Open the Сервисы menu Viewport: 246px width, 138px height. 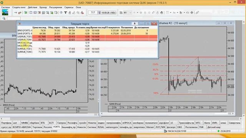tap(69, 7)
